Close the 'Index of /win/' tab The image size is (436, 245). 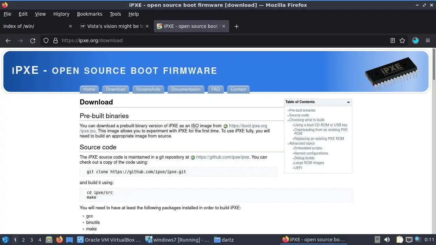(x=71, y=26)
